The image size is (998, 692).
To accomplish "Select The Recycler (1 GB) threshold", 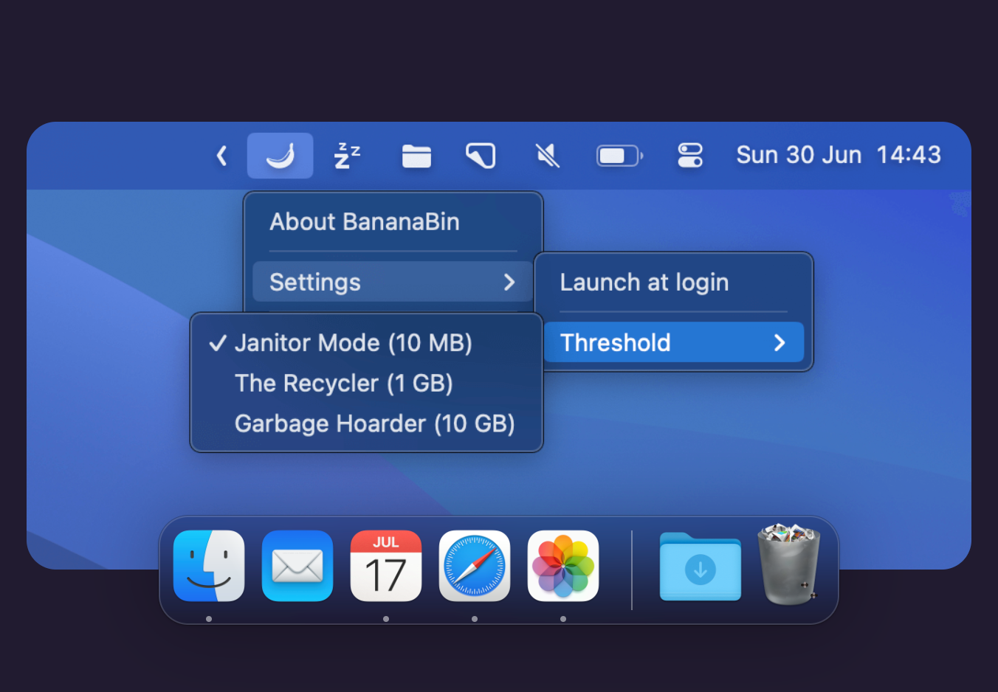I will (x=343, y=384).
